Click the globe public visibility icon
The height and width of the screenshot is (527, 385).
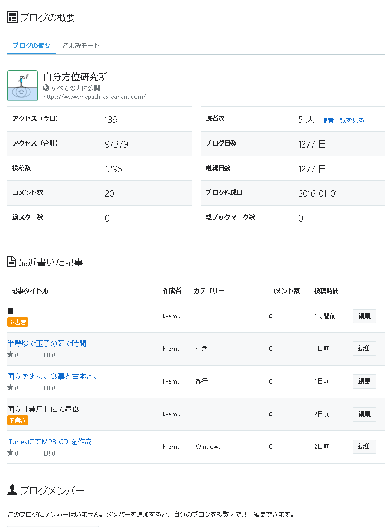[46, 88]
